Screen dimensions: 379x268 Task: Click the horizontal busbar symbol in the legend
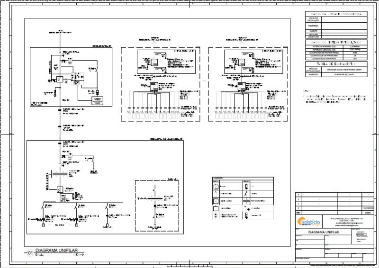click(246, 201)
